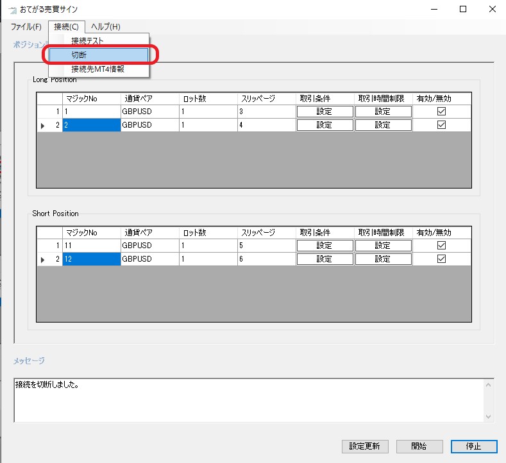Disable Short Position magic No 11 checkbox
Image resolution: width=506 pixels, height=463 pixels.
click(441, 245)
